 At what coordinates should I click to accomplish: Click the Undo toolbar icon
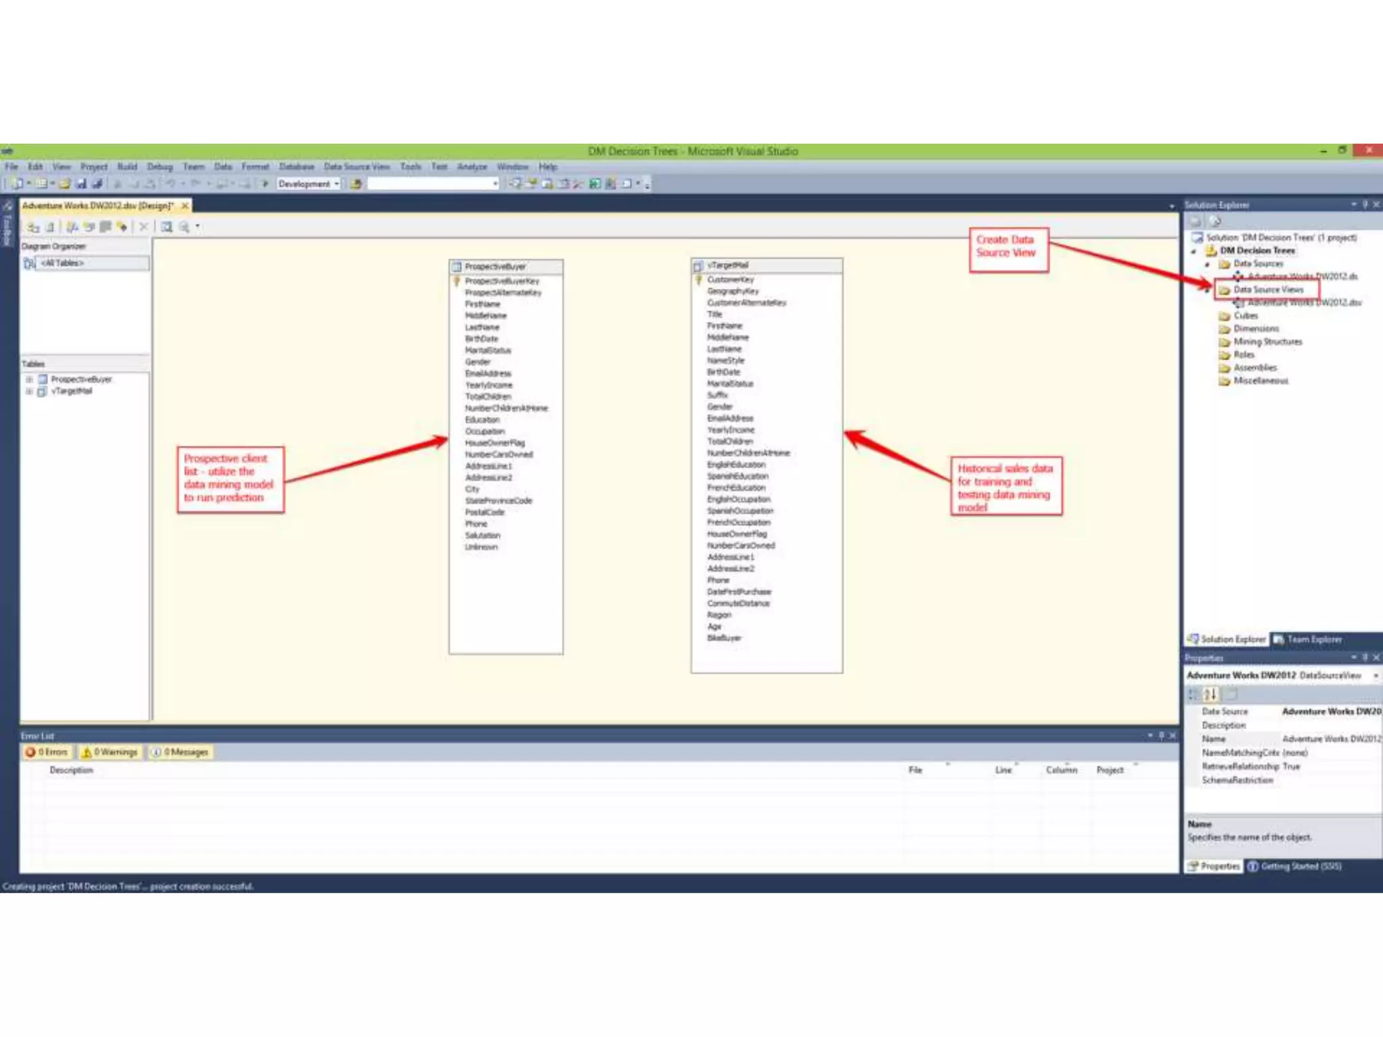171,184
